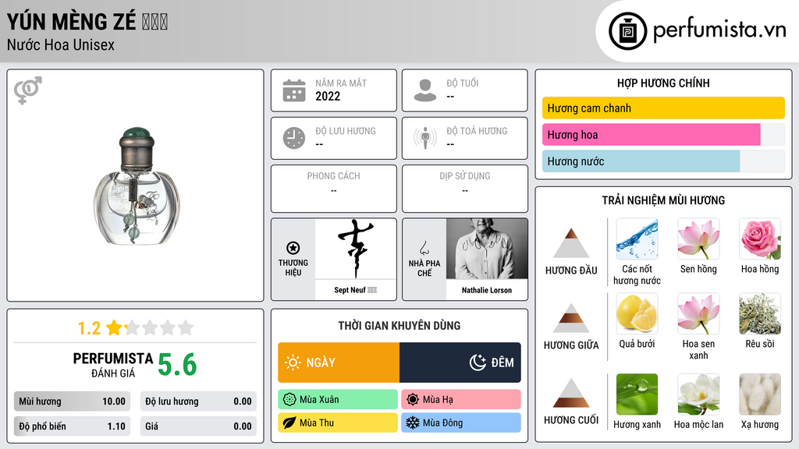Click the Độ phổ biến 1.10 score bar
This screenshot has width=799, height=449.
(72, 426)
